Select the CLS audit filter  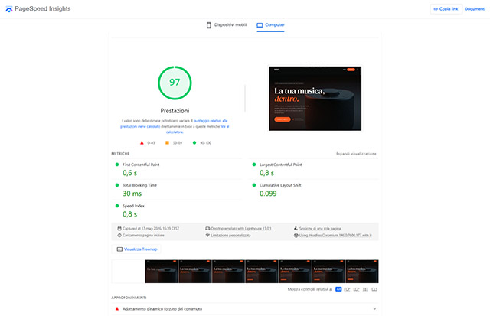pos(374,289)
